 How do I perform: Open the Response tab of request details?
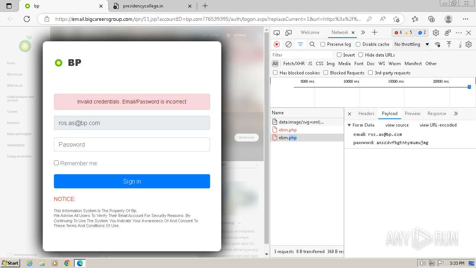click(437, 114)
